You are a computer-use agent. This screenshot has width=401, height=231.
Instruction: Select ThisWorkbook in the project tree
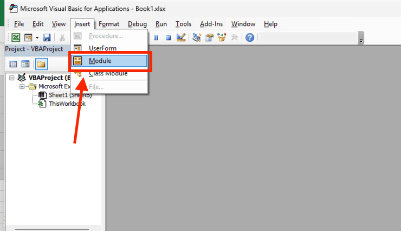point(67,104)
